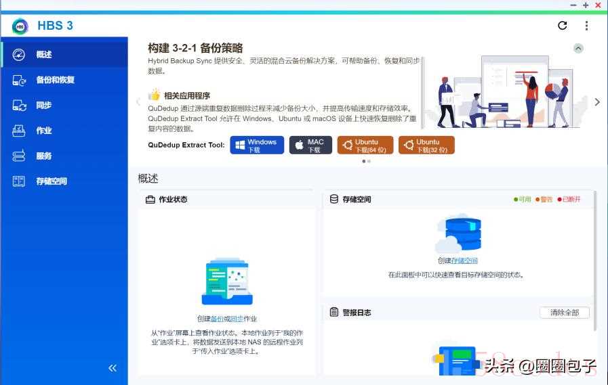Screen dimensions: 608x385
Task: Open the 概述 overview sidebar item
Action: [64, 55]
